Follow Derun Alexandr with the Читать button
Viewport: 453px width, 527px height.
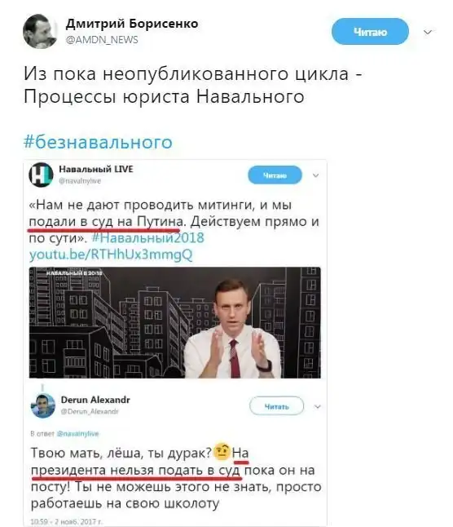(276, 406)
